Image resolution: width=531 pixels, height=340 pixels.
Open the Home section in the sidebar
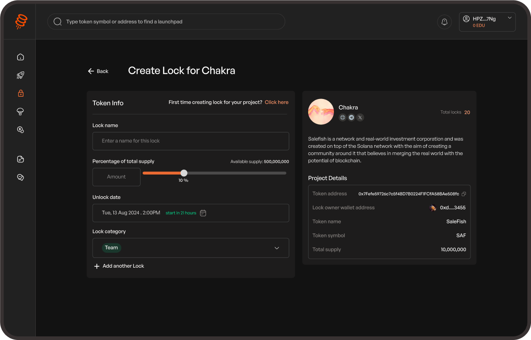coord(20,57)
